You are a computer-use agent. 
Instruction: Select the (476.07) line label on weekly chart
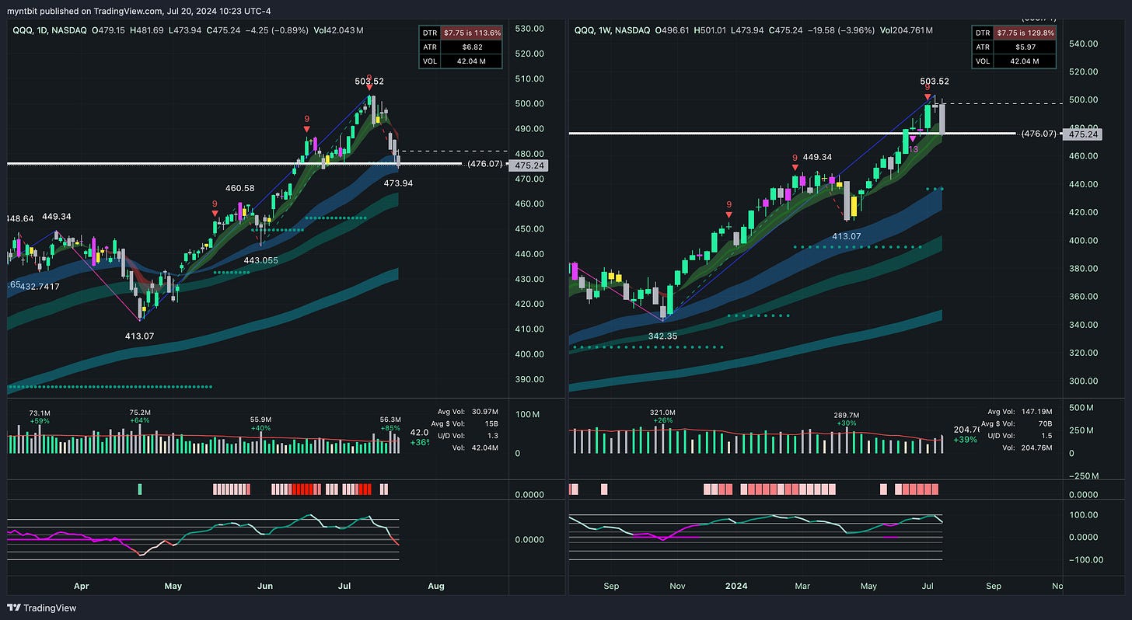click(1040, 134)
